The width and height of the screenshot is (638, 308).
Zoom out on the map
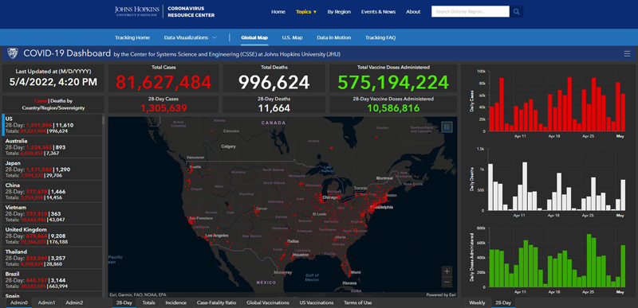click(x=447, y=282)
